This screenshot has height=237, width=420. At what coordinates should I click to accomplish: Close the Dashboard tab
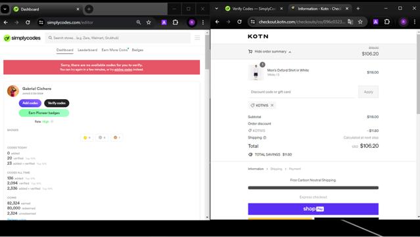point(78,9)
